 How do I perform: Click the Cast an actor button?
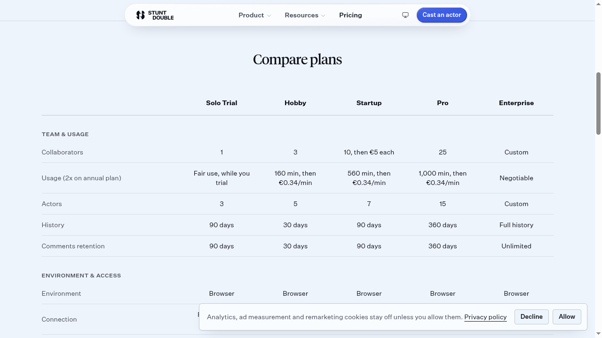pyautogui.click(x=442, y=15)
